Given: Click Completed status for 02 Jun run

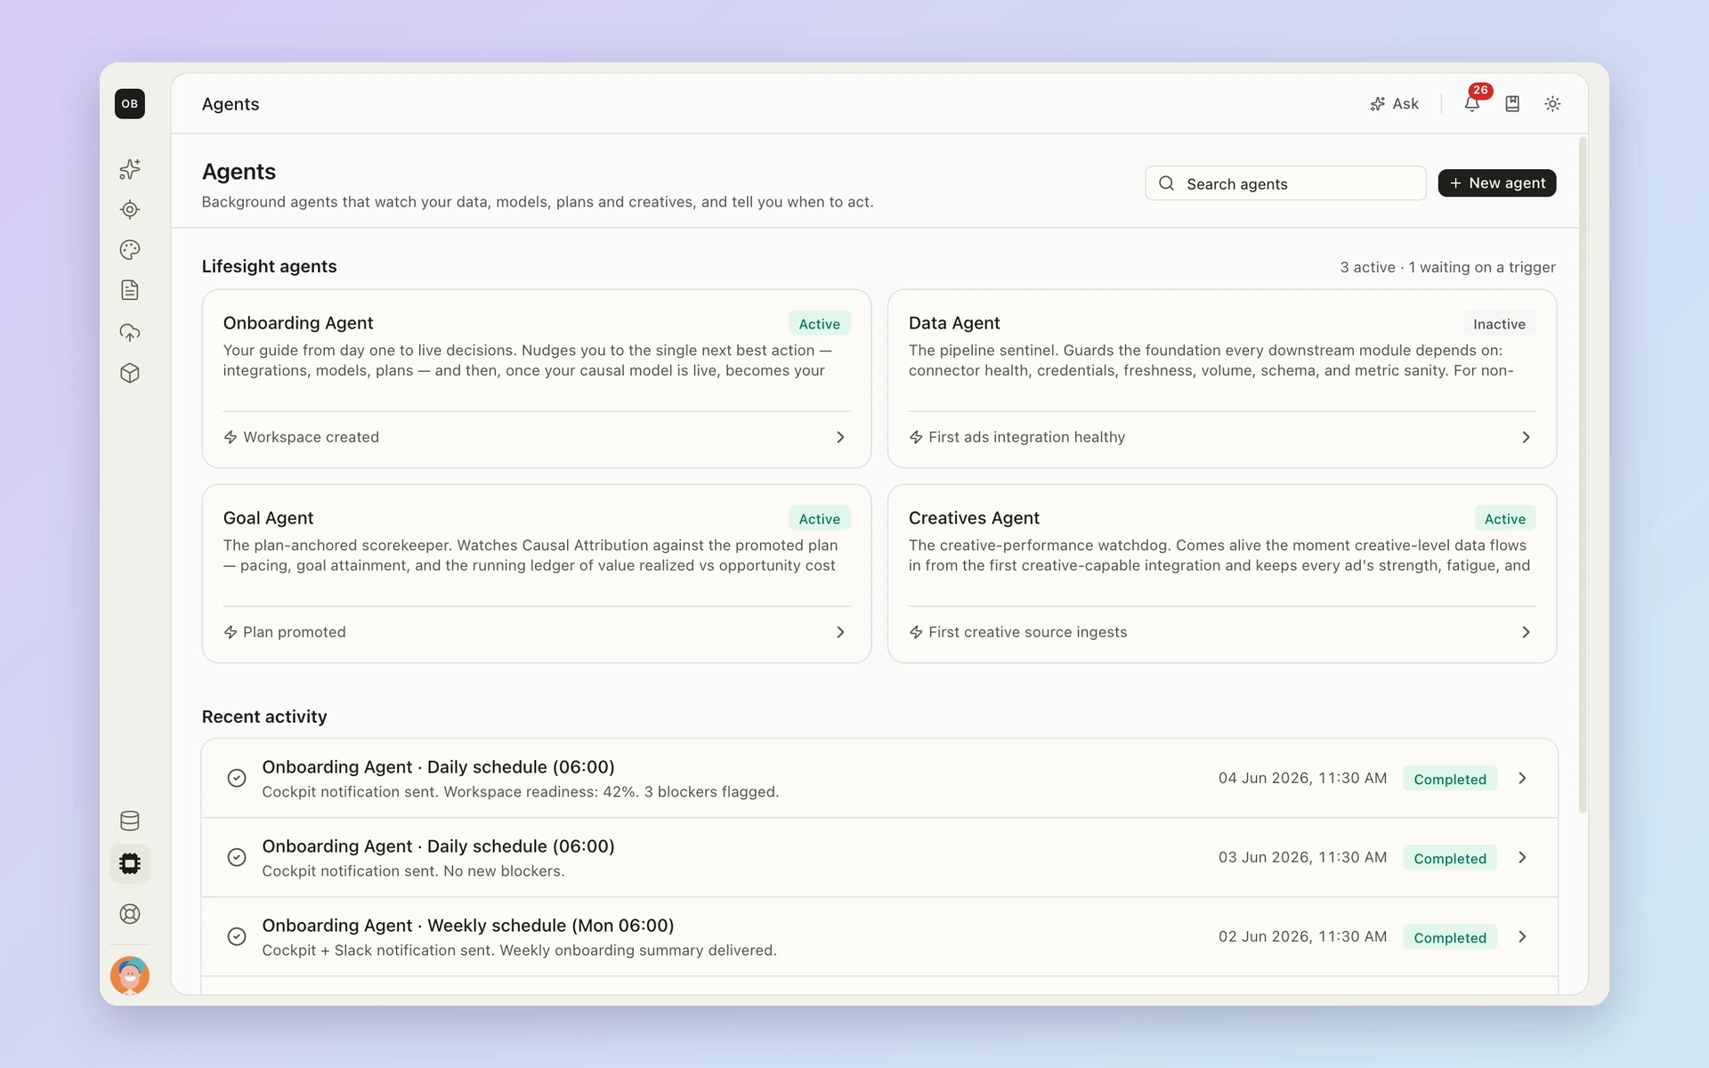Looking at the screenshot, I should click(1450, 937).
